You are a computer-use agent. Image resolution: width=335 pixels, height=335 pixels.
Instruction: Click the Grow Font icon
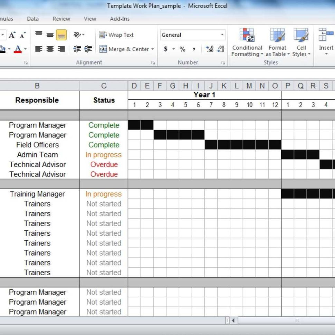(x=12, y=35)
